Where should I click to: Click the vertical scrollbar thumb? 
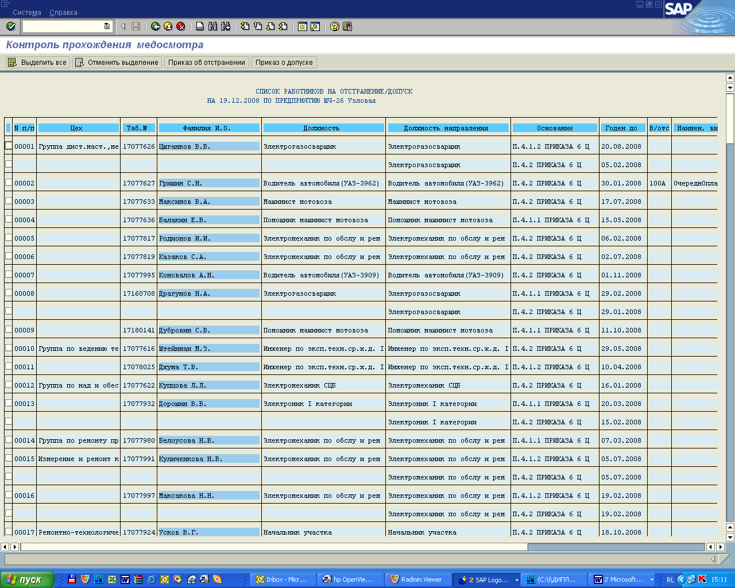tap(730, 118)
